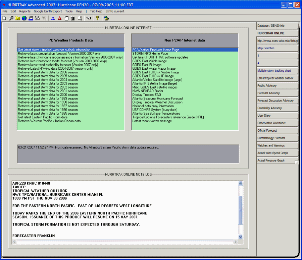Click note log horizontal scroll right arrow
Image resolution: width=302 pixels, height=260 pixels.
pyautogui.click(x=235, y=242)
